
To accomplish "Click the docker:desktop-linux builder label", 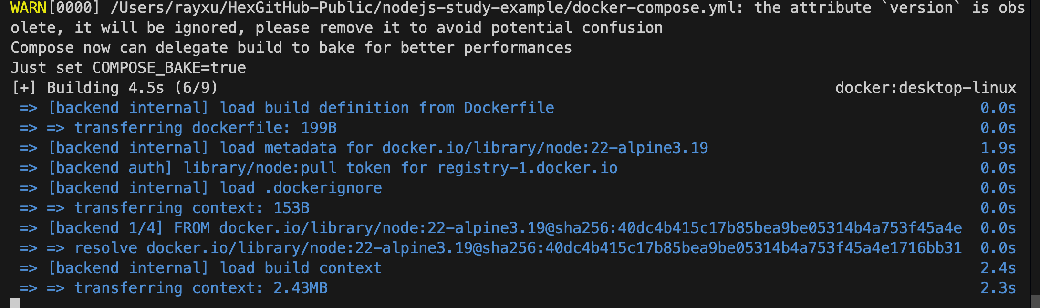I will click(926, 88).
